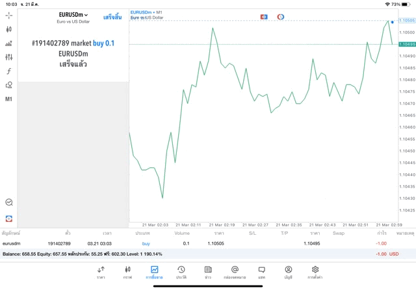416x290 pixels.
Task: Tap the blue Thai Done link
Action: (112, 18)
